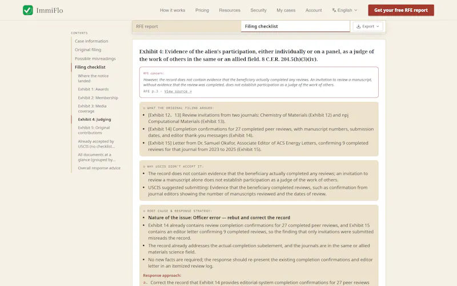Click the ImmiFlo brand name

click(x=50, y=10)
